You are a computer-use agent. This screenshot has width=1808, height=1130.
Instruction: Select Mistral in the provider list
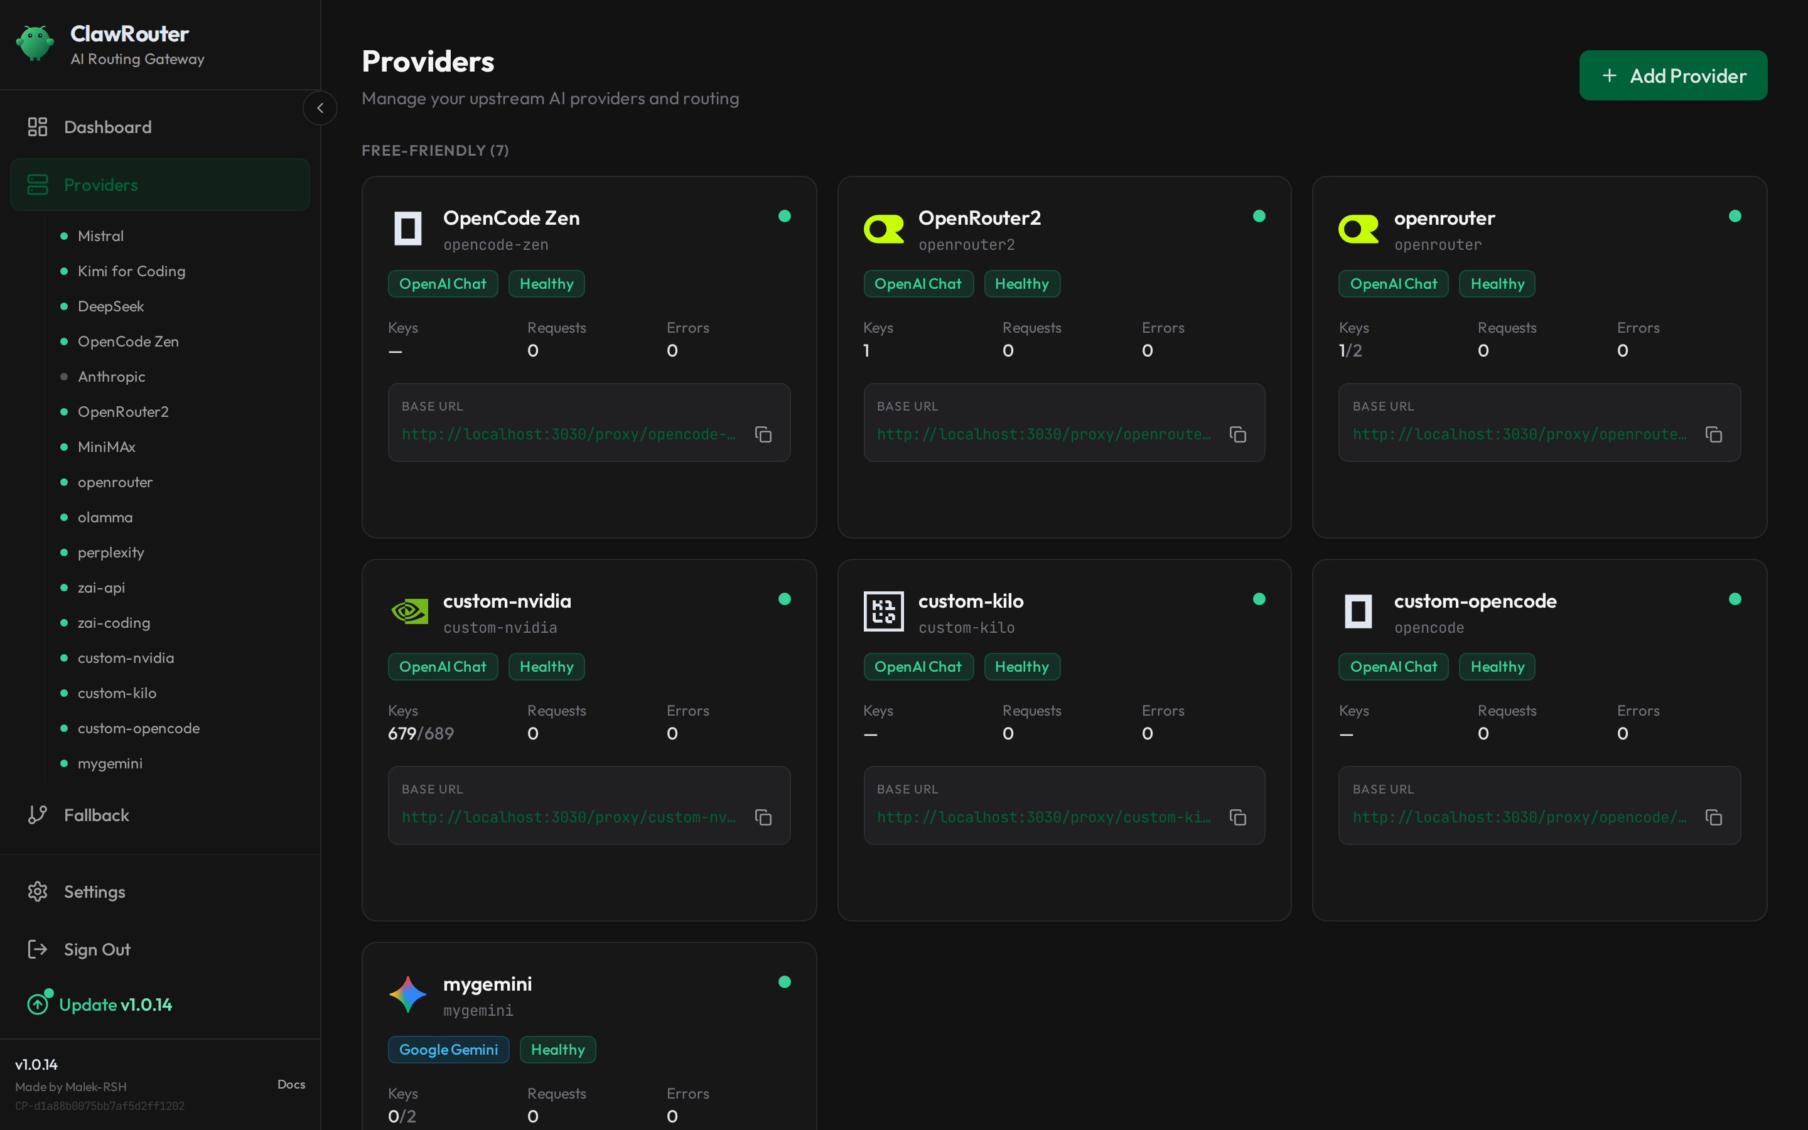tap(100, 236)
